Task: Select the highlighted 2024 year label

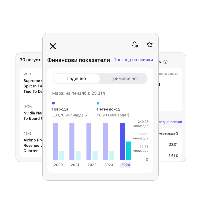Action: pos(125,165)
